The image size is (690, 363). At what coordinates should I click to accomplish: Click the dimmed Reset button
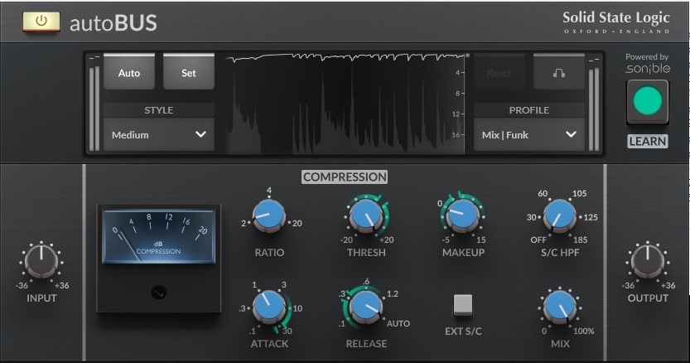(x=499, y=73)
